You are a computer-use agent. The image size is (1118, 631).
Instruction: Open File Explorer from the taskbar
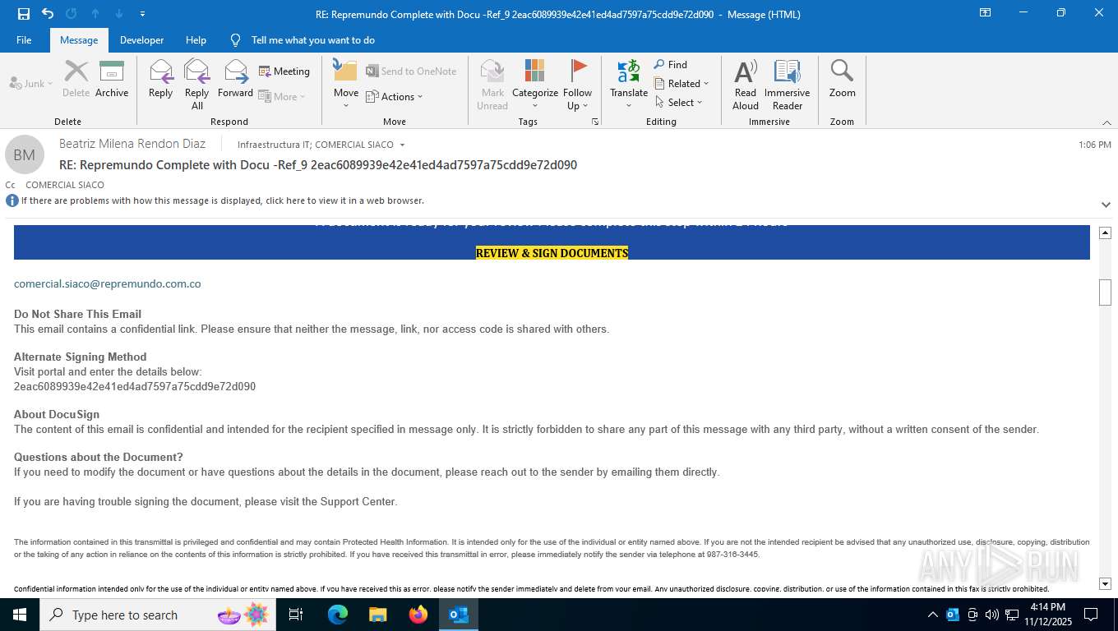[377, 615]
